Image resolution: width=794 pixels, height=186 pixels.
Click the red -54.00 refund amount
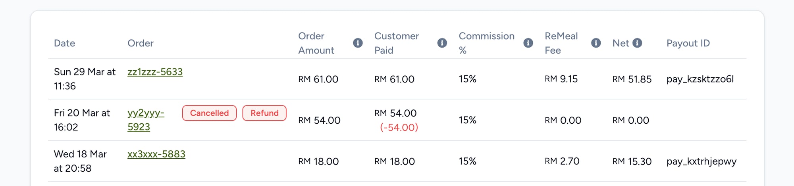click(399, 127)
